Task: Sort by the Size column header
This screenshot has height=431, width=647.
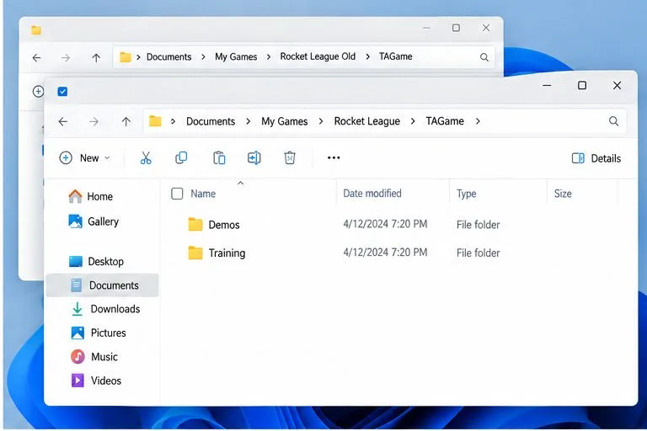Action: click(563, 194)
